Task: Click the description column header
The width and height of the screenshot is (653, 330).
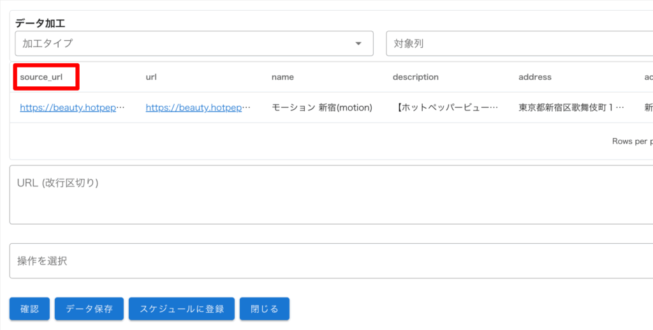Action: tap(415, 77)
